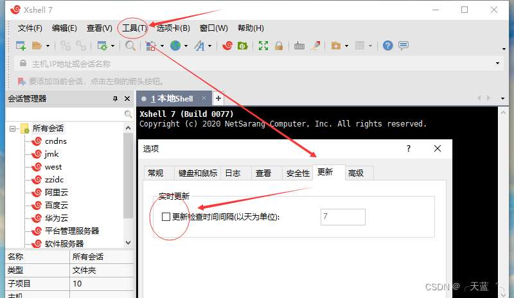Viewport: 514px width, 298px height.
Task: Click the Font toolbar icon
Action: click(200, 46)
